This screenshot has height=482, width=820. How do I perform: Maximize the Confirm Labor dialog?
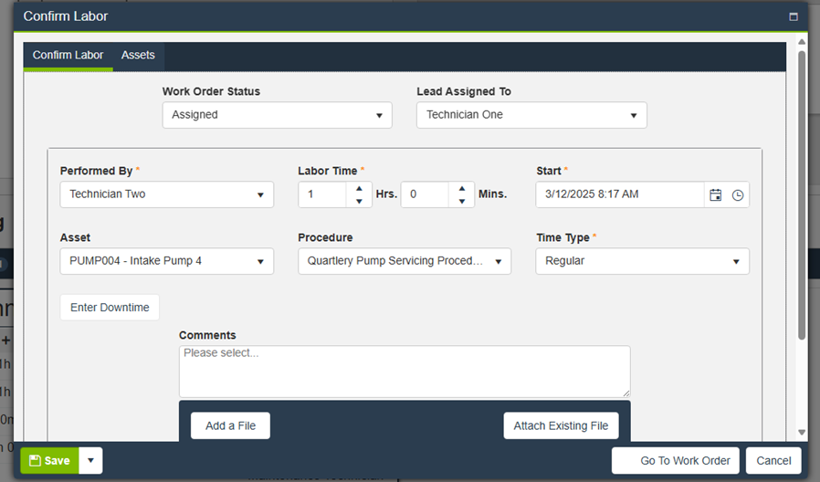[x=794, y=16]
